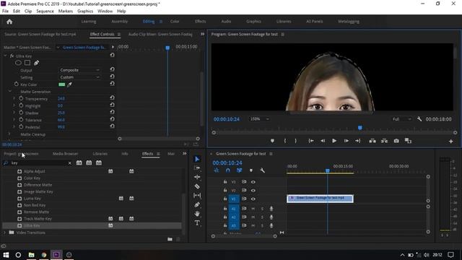Open the Markers menu
The height and width of the screenshot is (260, 462).
(66, 12)
